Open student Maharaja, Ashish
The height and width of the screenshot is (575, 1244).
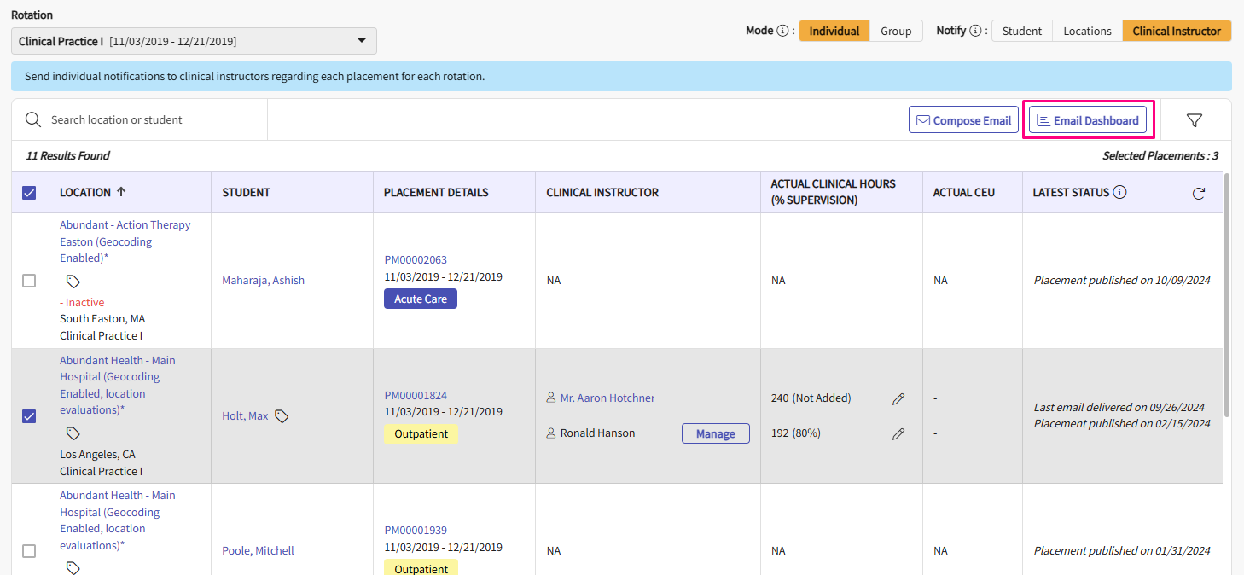point(264,280)
